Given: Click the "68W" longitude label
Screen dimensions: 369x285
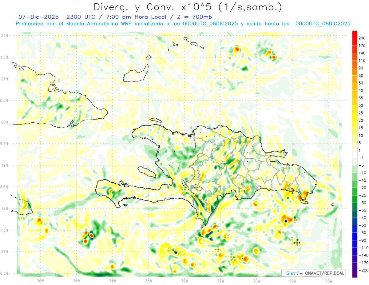Looking at the screenshot, I should click(329, 281).
